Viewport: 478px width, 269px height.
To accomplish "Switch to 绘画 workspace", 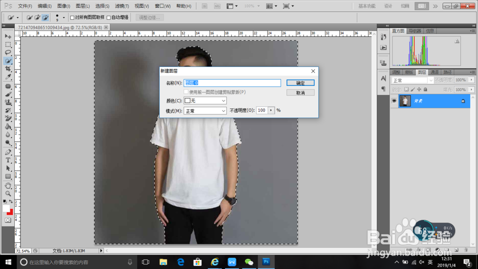I will click(405, 6).
